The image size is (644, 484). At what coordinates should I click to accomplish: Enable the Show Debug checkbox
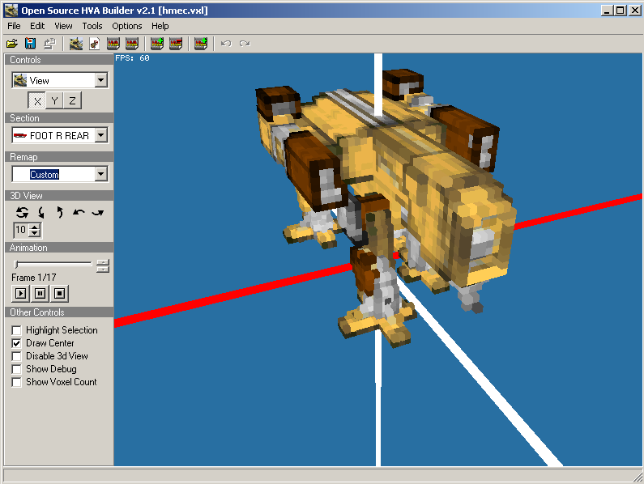point(16,369)
